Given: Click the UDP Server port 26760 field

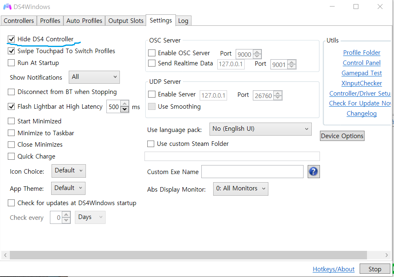Looking at the screenshot, I should pos(263,96).
